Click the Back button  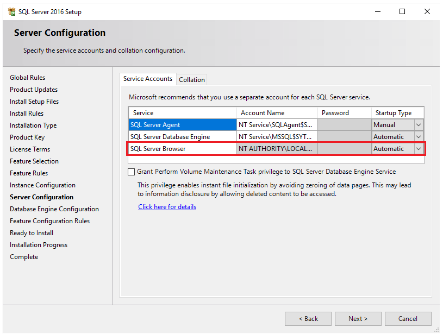pyautogui.click(x=308, y=319)
